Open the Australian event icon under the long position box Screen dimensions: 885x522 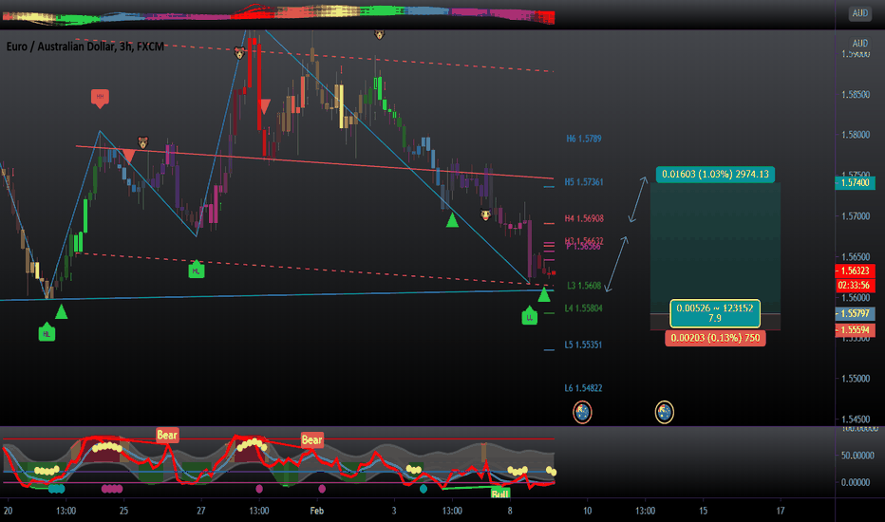tap(665, 412)
